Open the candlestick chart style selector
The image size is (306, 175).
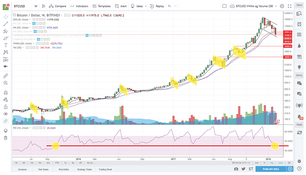point(43,6)
